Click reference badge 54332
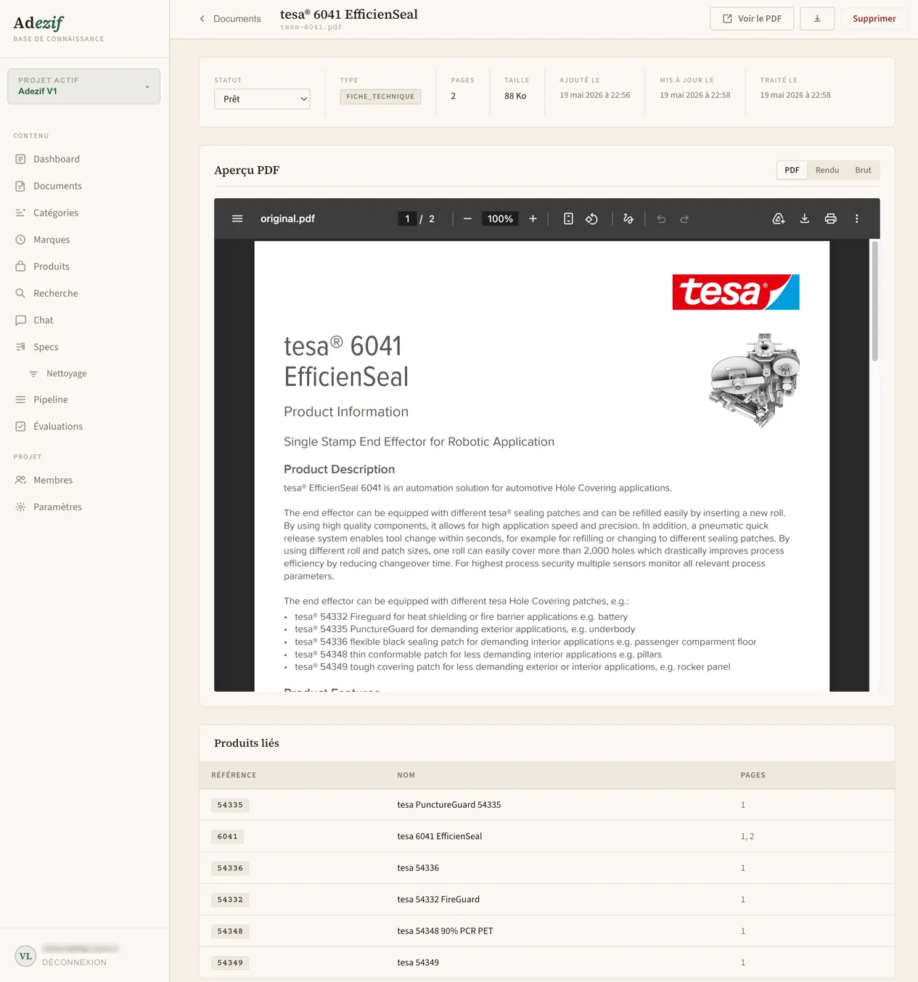Viewport: 918px width, 982px height. [x=230, y=900]
